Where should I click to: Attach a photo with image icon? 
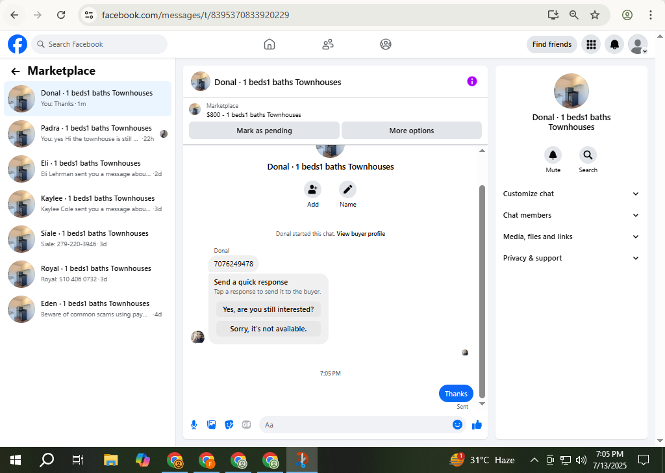click(x=211, y=425)
